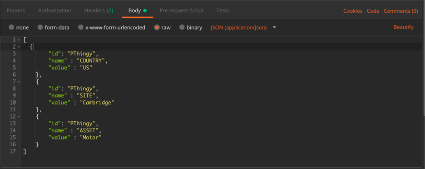Click the "value" key on line 10
Screen dimensions: 425x169
click(59, 103)
